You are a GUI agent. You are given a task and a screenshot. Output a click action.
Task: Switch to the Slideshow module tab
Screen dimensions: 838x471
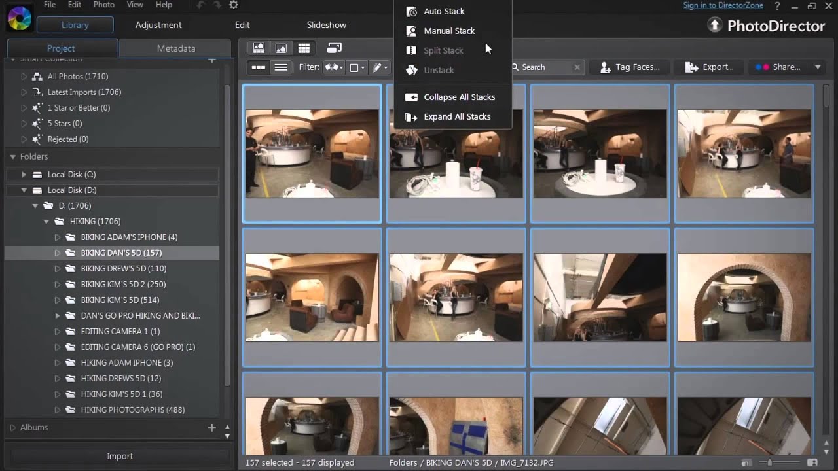coord(327,25)
